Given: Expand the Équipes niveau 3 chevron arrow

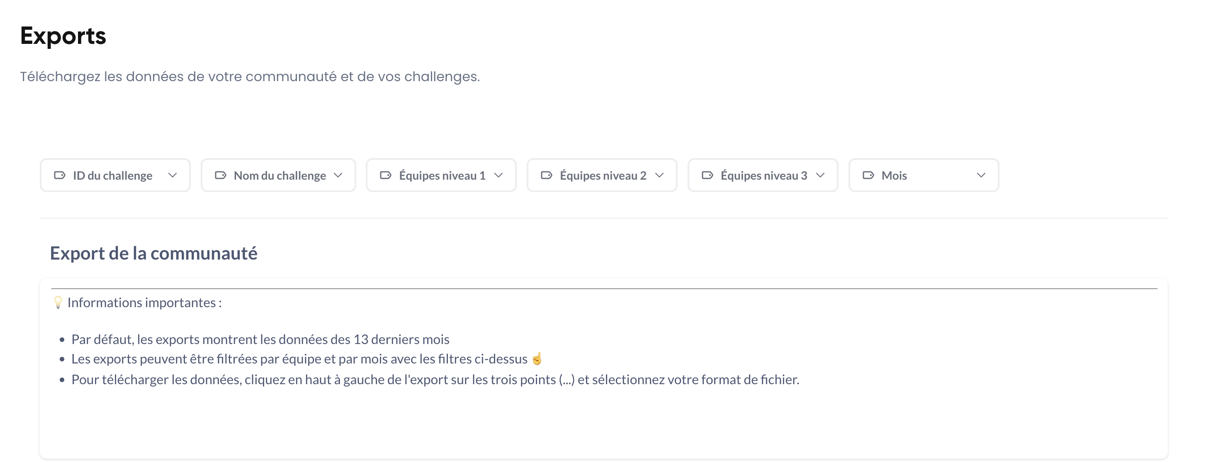Looking at the screenshot, I should (x=820, y=176).
